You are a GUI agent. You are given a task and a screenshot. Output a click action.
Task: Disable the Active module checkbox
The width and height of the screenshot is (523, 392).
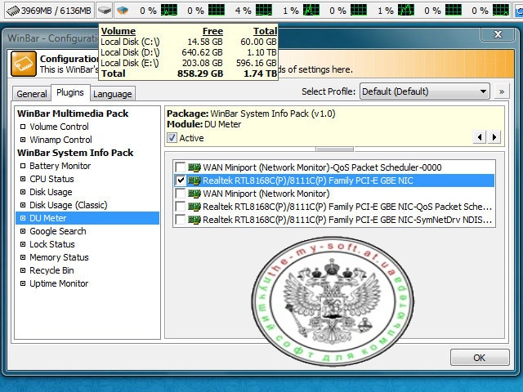(172, 138)
